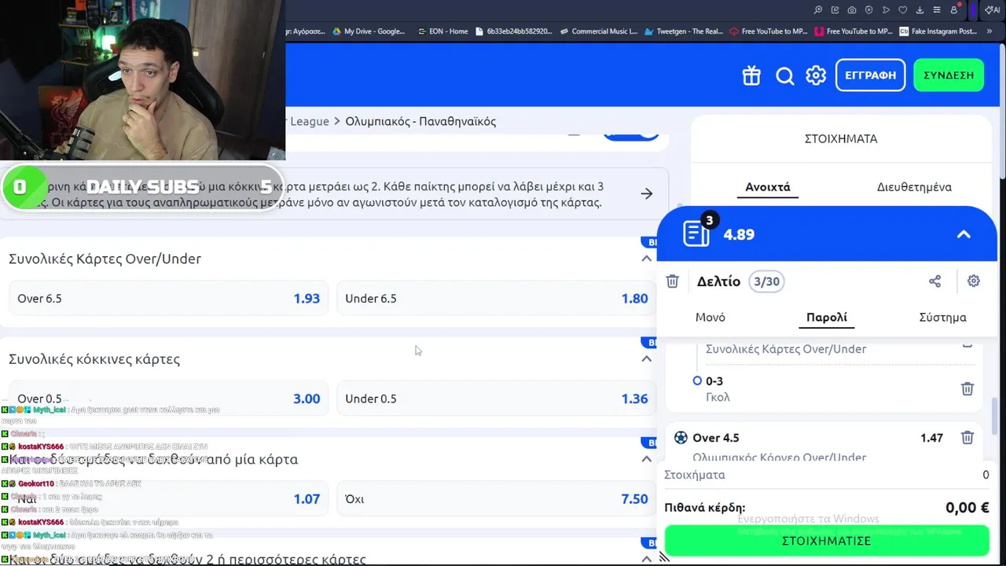Remove the 0-3 Γκολ selection with its trash icon
This screenshot has width=1006, height=566.
click(967, 389)
